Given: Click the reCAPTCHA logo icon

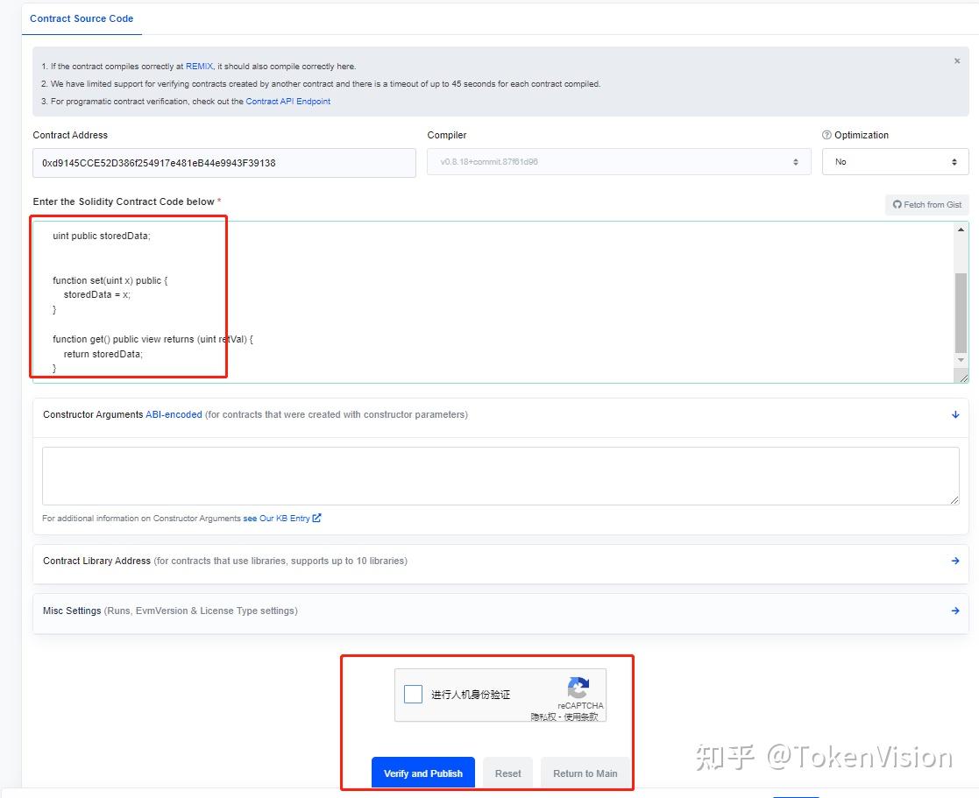Looking at the screenshot, I should point(578,688).
